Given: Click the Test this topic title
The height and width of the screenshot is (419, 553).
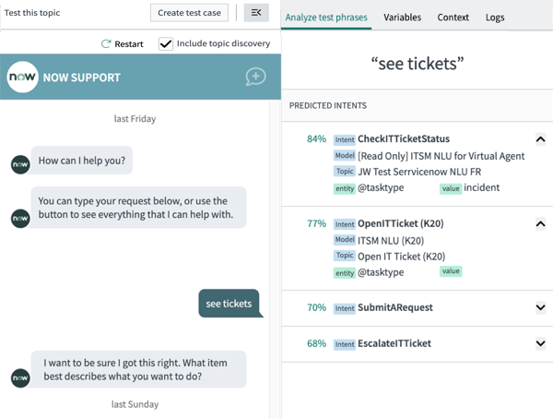Looking at the screenshot, I should [32, 13].
